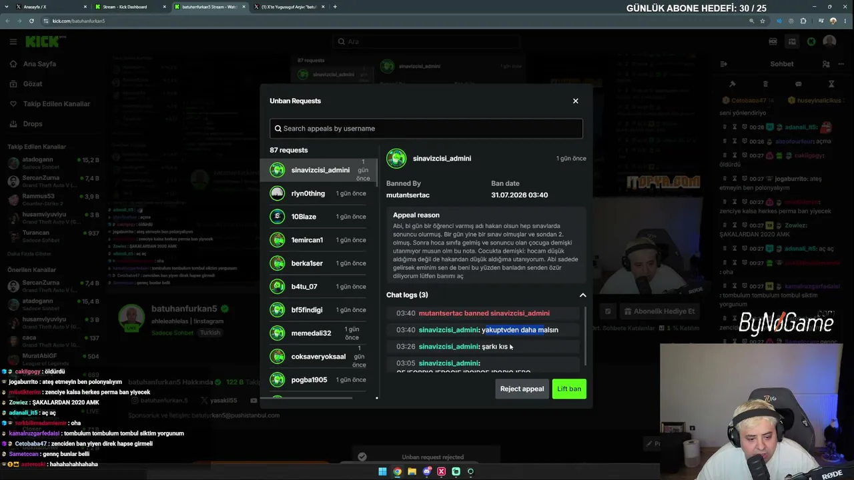Open a new browser tab

pyautogui.click(x=335, y=7)
